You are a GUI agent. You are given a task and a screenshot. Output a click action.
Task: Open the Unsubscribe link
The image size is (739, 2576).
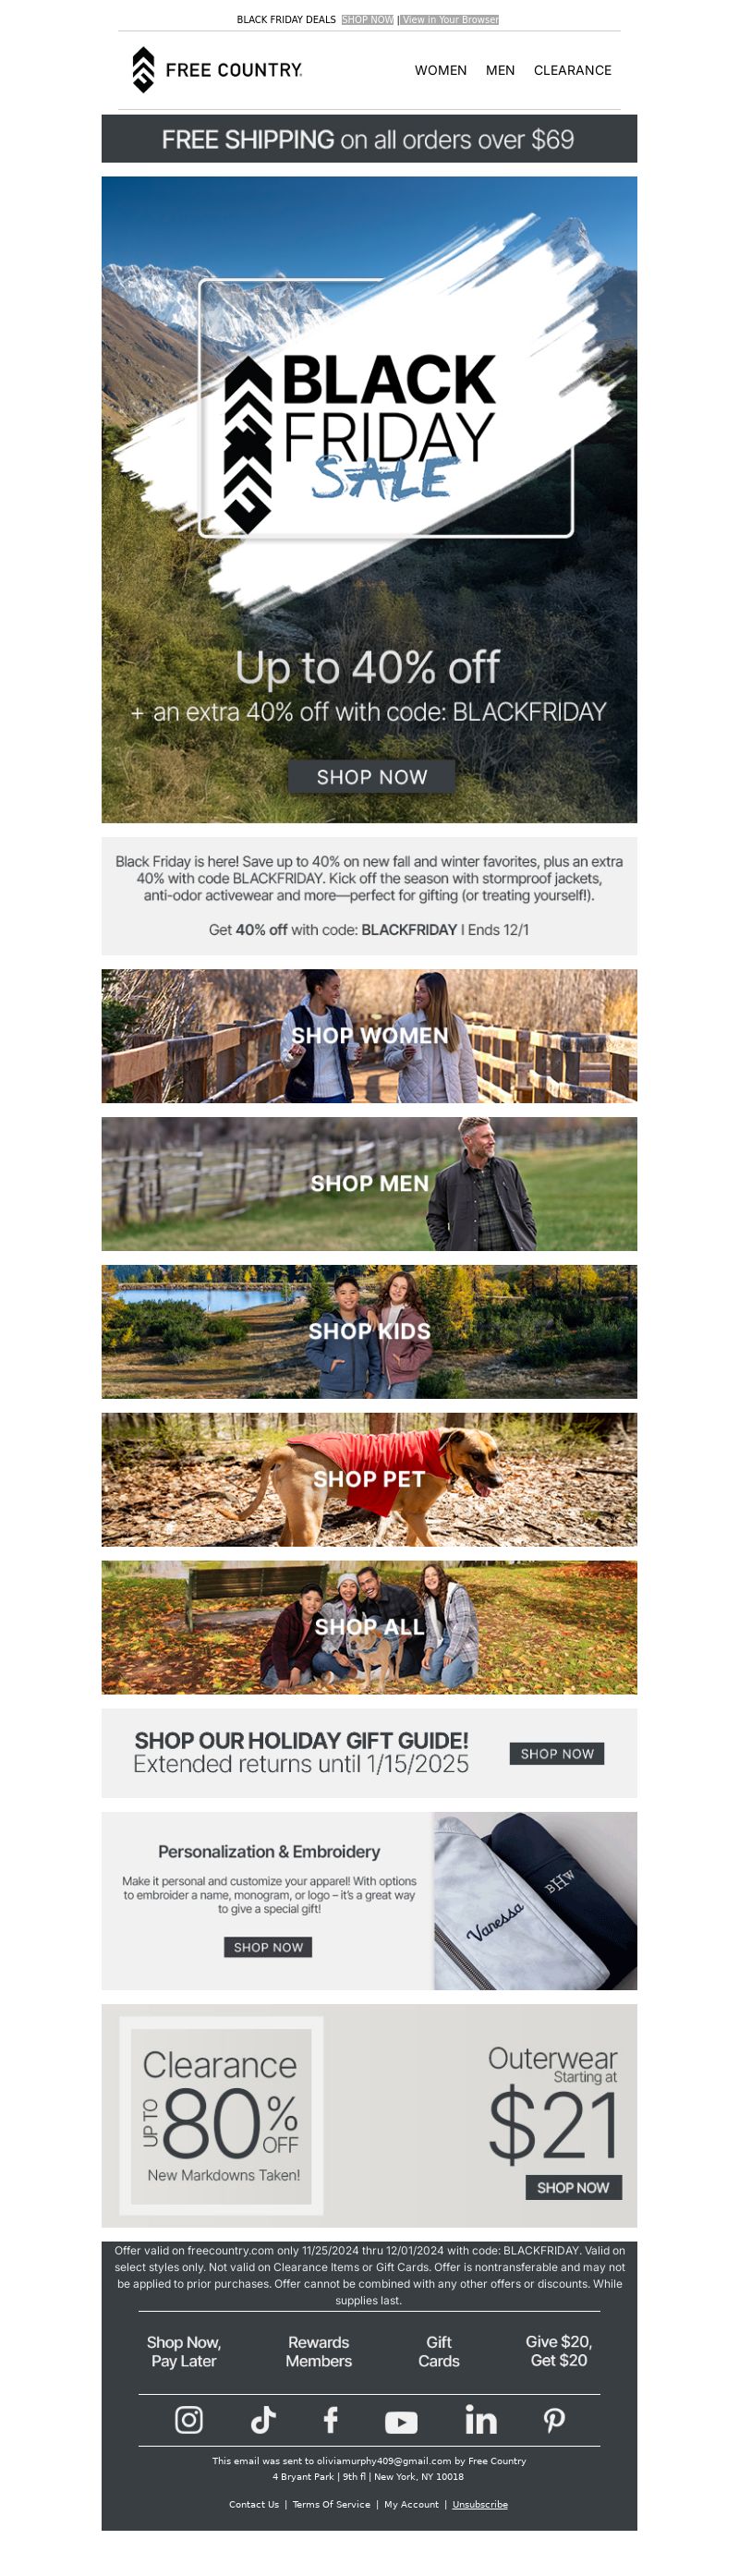pyautogui.click(x=480, y=2504)
